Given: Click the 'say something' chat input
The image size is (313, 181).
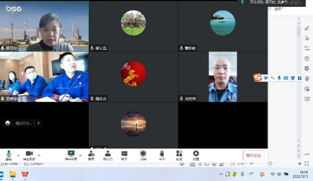Looking at the screenshot, I should pos(24,123).
